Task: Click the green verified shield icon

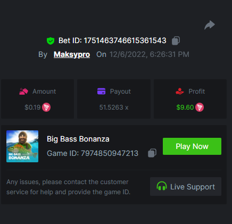Action: 51,41
